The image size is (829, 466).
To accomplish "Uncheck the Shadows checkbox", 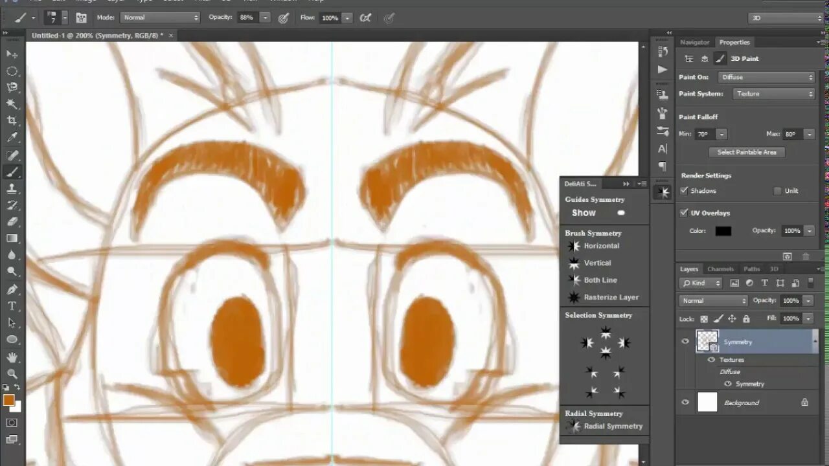I will pyautogui.click(x=684, y=191).
